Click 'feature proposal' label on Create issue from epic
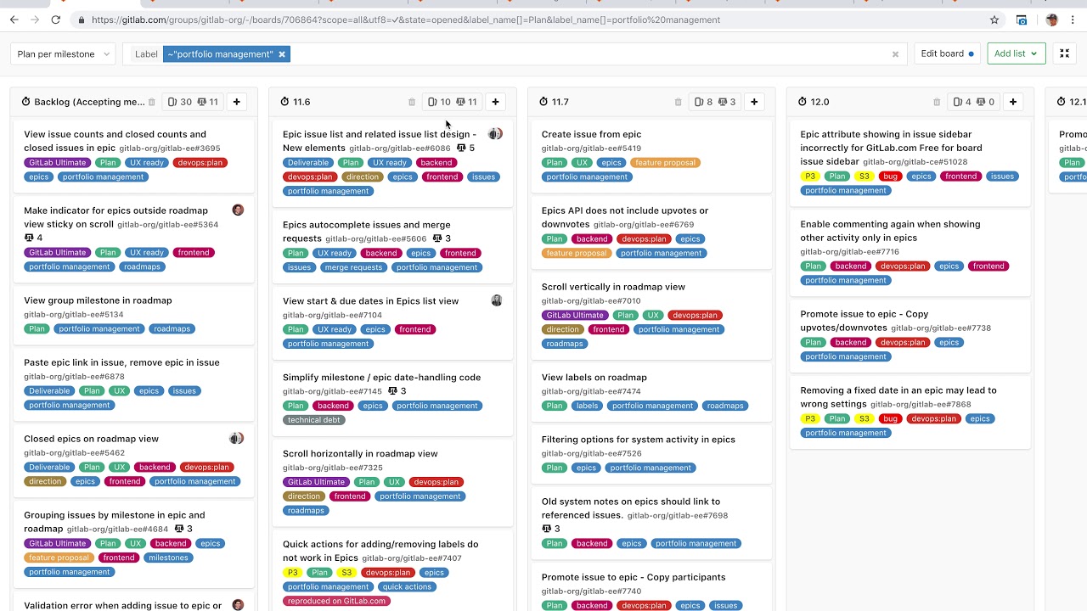 point(665,163)
